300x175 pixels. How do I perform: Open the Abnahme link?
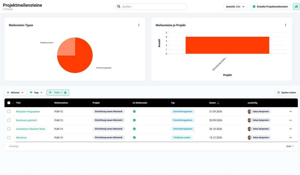(21, 138)
